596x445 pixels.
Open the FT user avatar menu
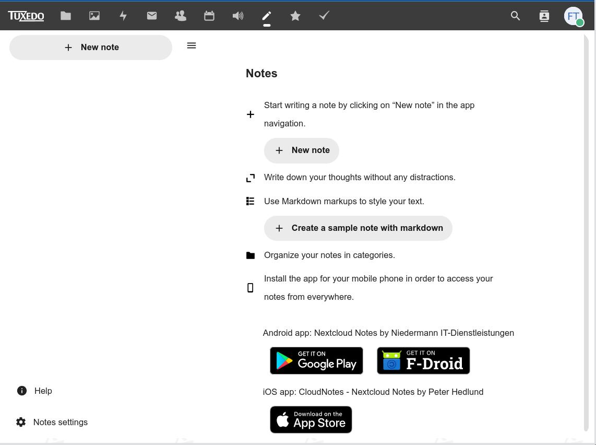tap(574, 16)
